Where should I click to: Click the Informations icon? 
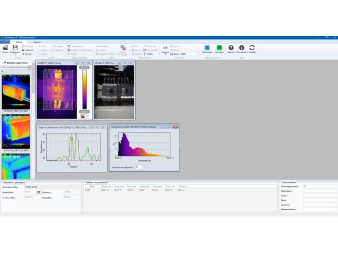[x=241, y=47]
